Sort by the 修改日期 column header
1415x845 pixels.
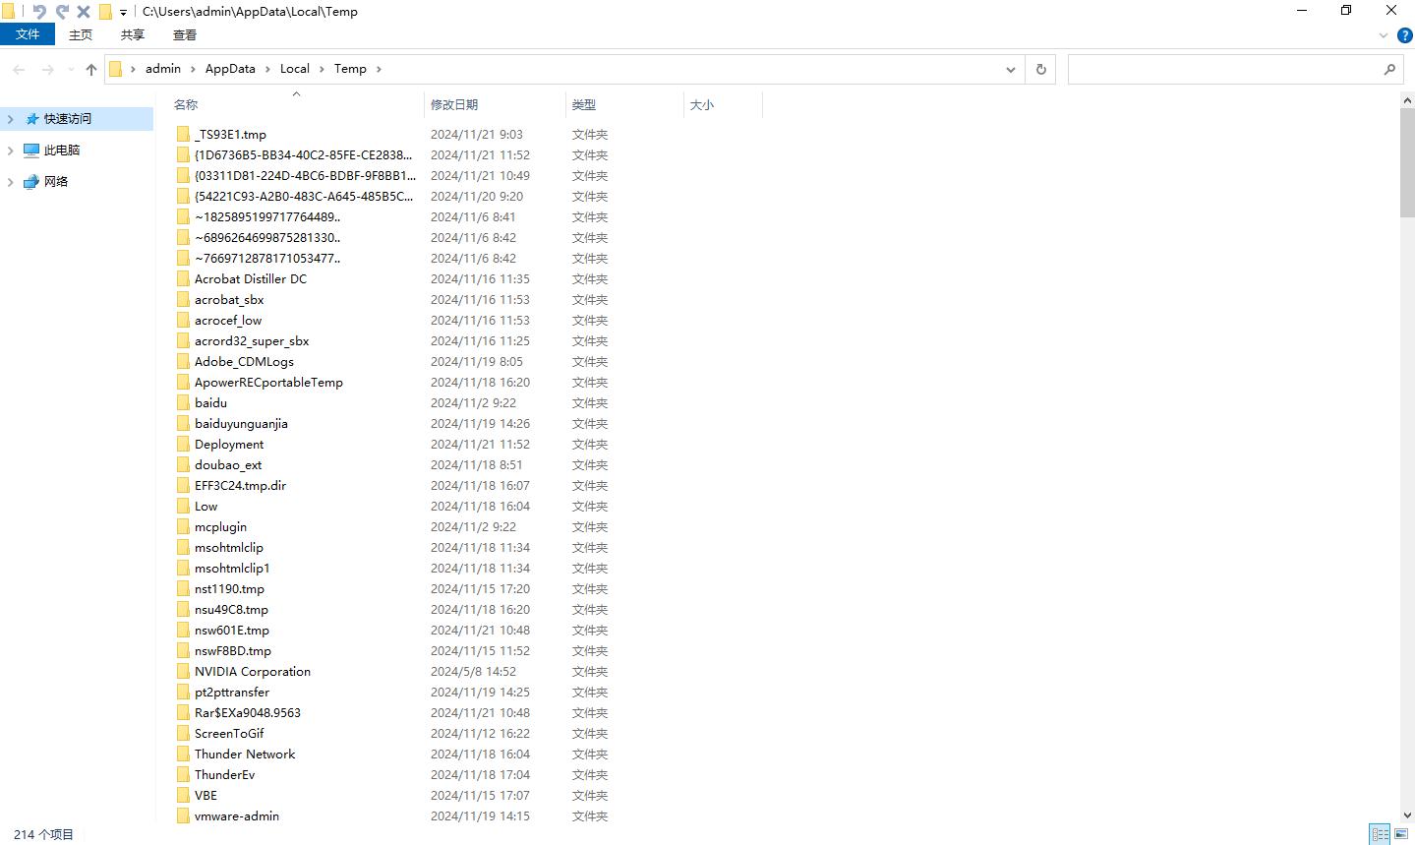coord(454,104)
